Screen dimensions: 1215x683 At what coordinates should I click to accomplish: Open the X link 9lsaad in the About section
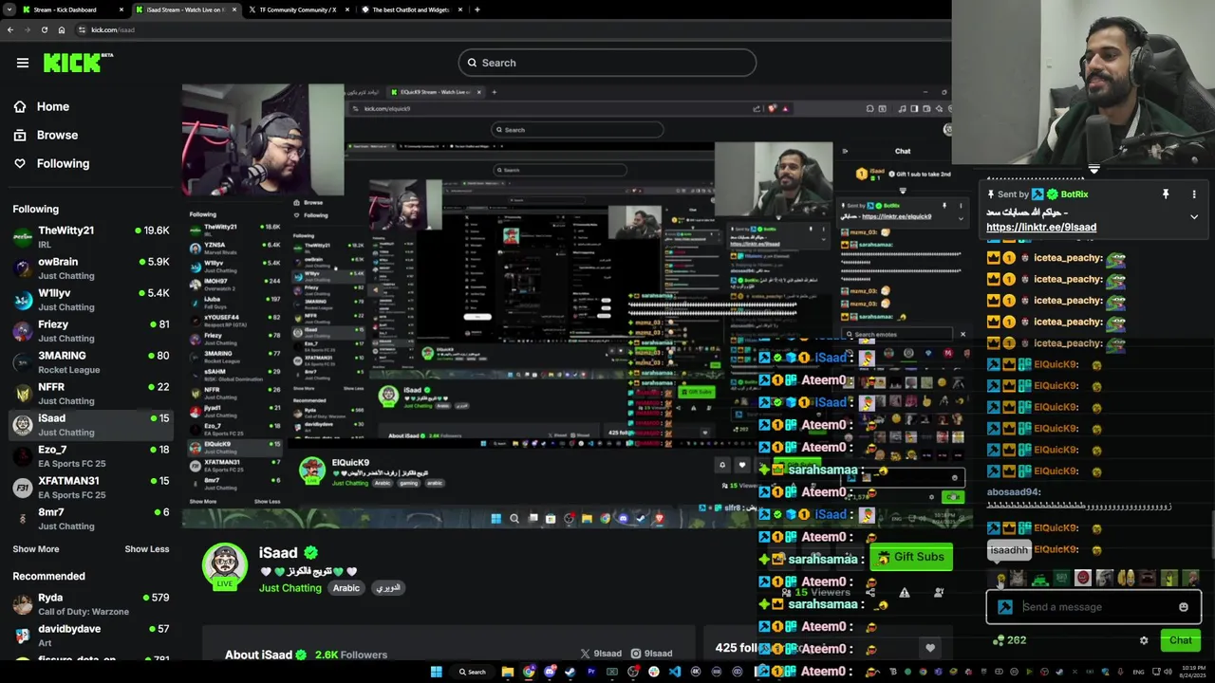click(x=602, y=654)
